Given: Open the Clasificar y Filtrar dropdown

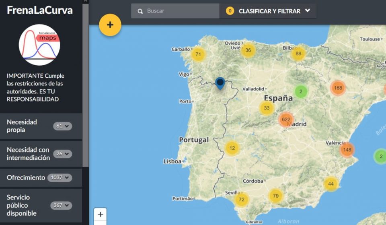Looking at the screenshot, I should pos(268,11).
